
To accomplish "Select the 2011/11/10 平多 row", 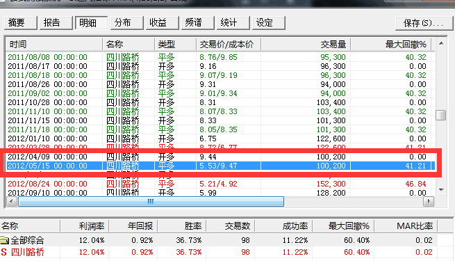I will coord(220,111).
